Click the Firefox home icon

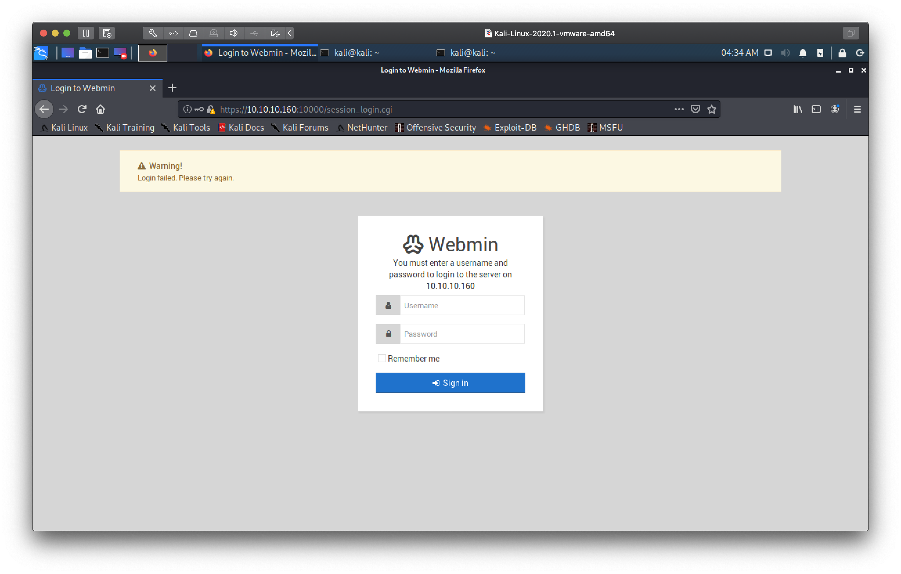coord(100,109)
